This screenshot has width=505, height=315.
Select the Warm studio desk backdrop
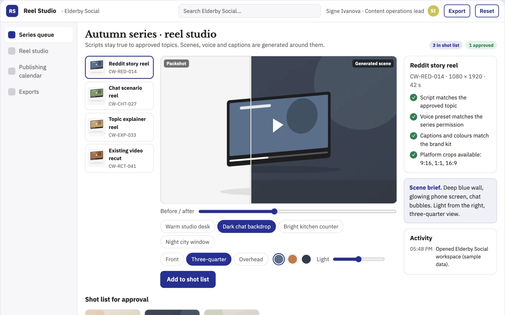[x=188, y=226]
